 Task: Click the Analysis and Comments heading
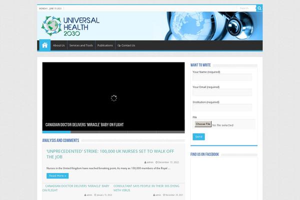tap(60, 140)
